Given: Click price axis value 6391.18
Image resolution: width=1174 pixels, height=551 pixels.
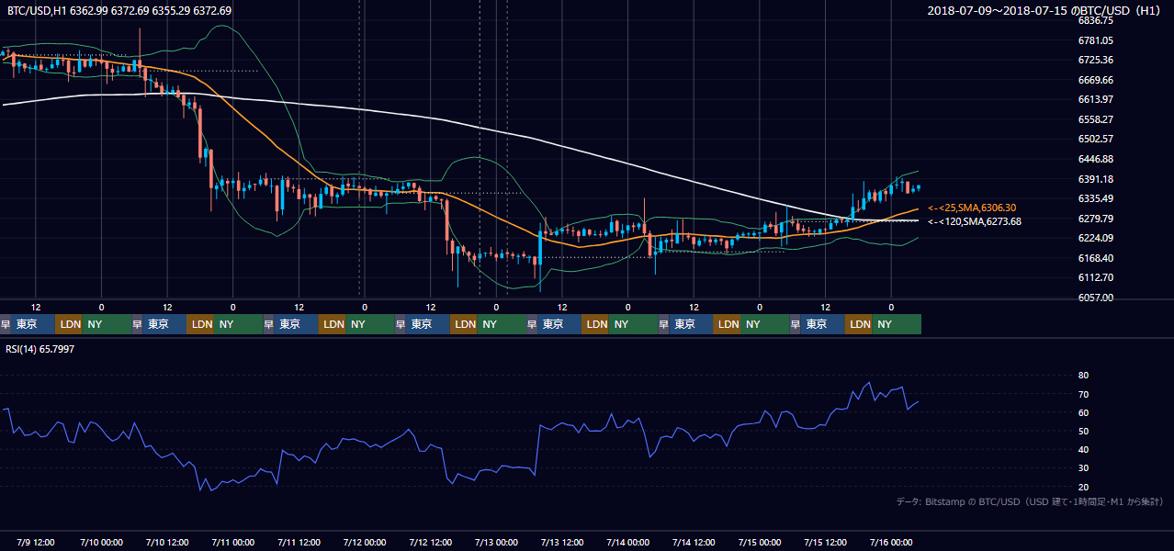Looking at the screenshot, I should [x=1096, y=179].
